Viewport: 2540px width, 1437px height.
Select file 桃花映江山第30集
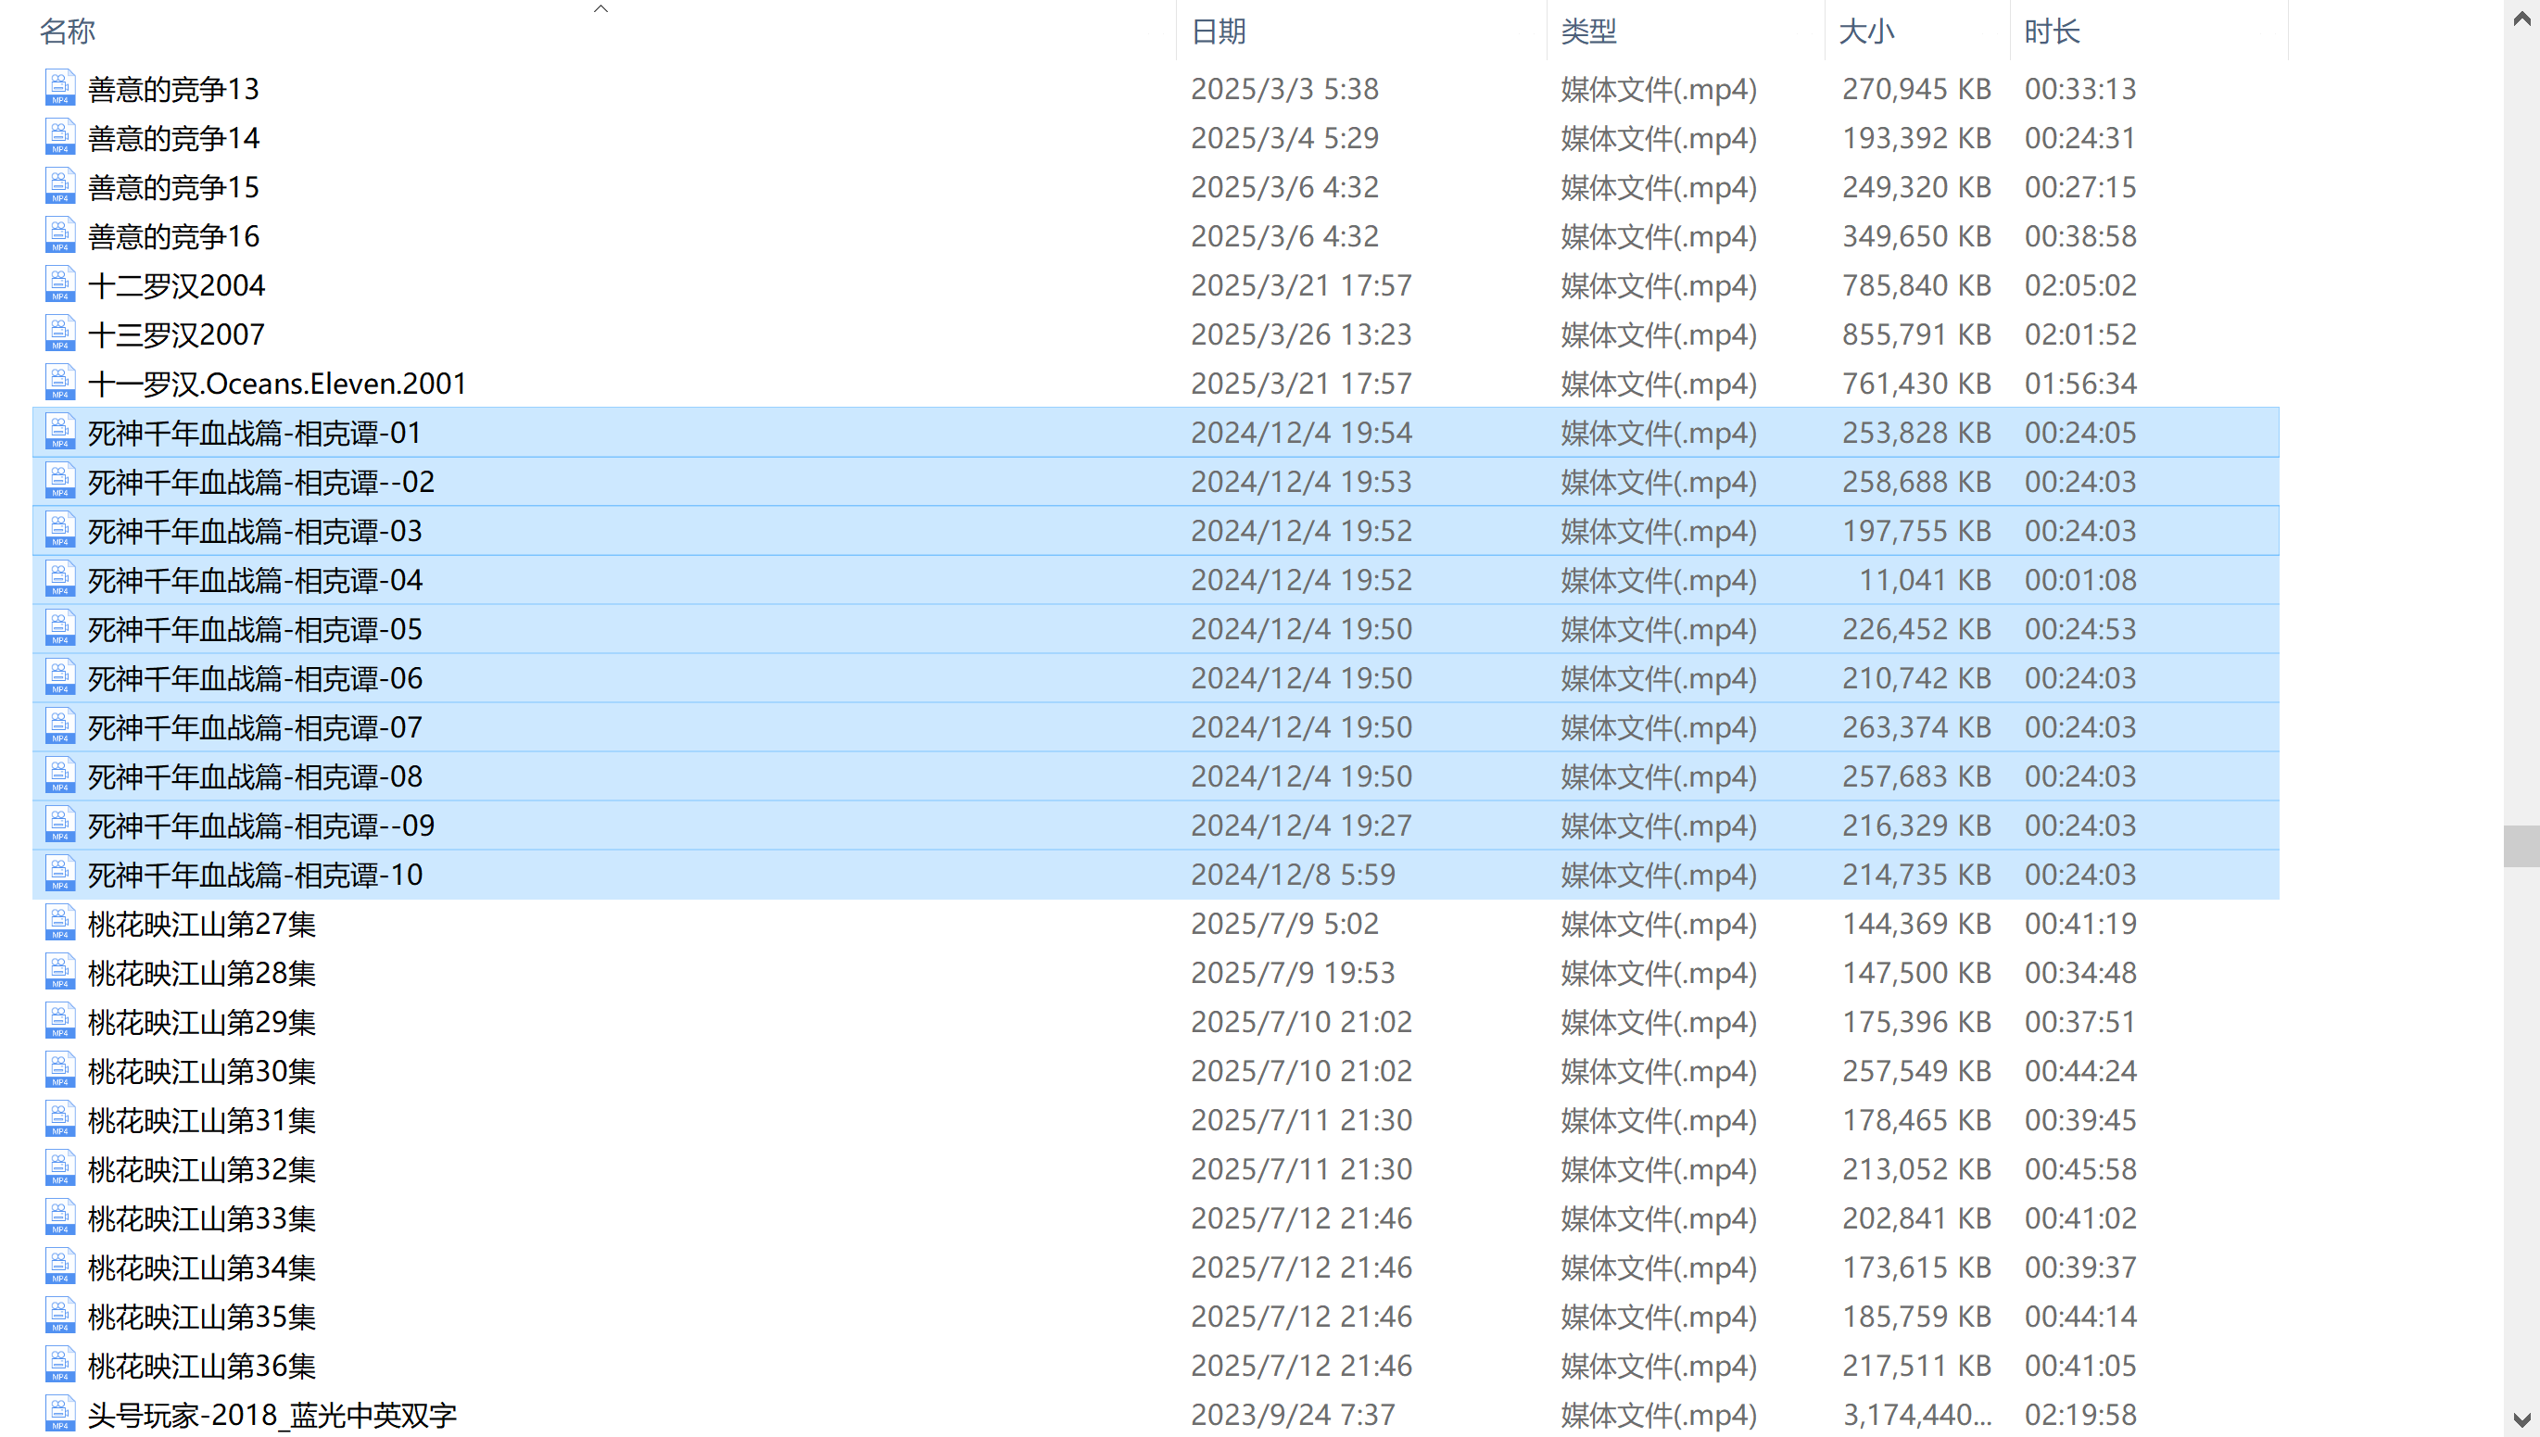(201, 1071)
